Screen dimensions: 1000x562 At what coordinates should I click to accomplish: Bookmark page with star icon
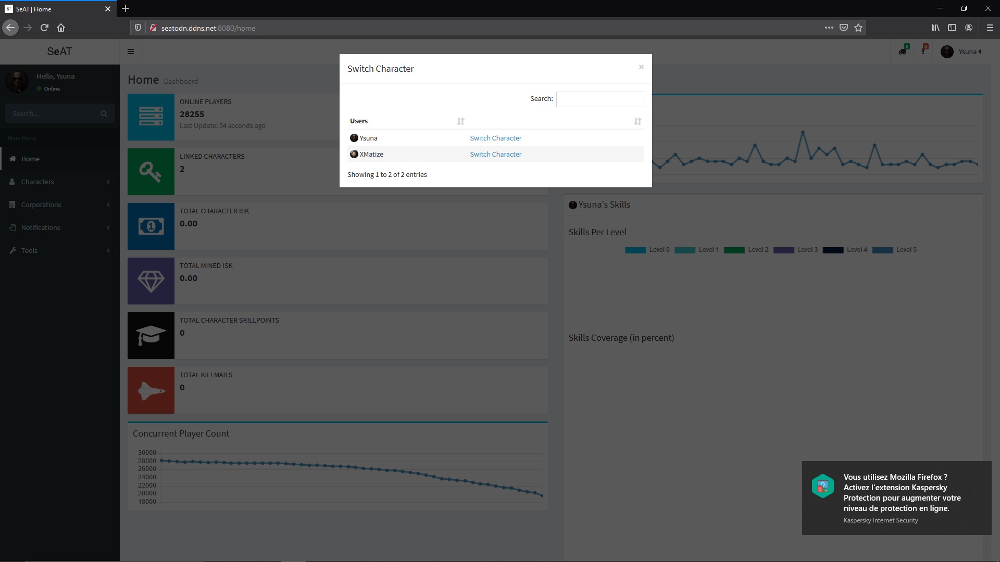[x=858, y=28]
